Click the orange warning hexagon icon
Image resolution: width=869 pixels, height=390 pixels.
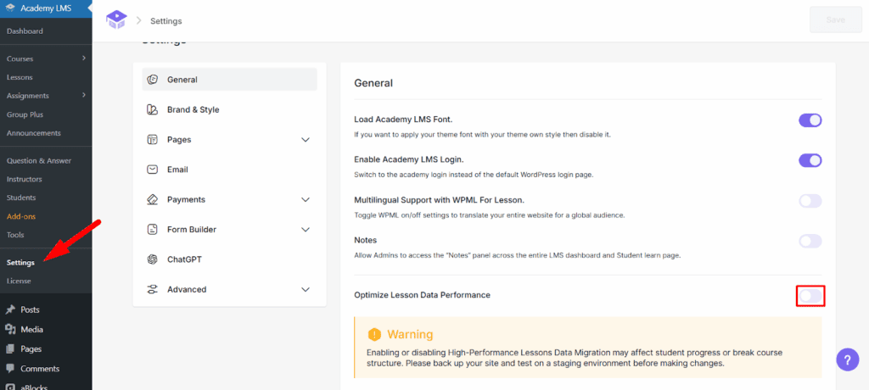pyautogui.click(x=374, y=335)
